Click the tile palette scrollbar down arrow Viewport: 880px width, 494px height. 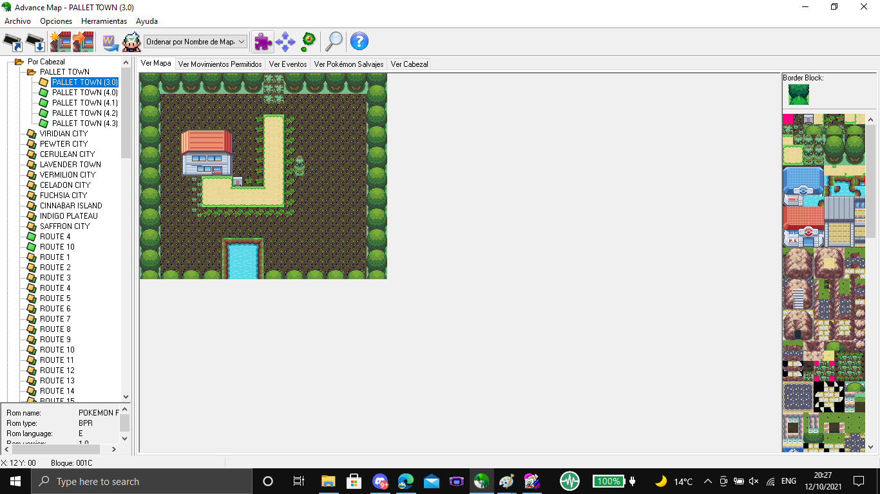pyautogui.click(x=870, y=446)
